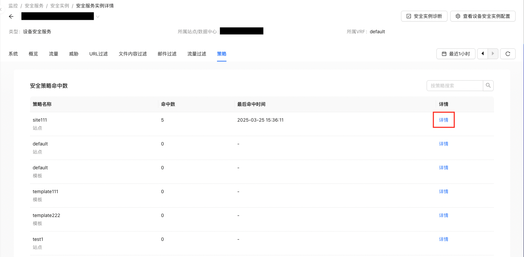Click timestamp 2025-03-25 15:36:11
524x257 pixels.
(260, 120)
